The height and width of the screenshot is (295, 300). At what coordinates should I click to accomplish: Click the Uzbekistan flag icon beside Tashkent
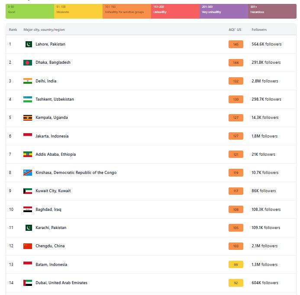[28, 99]
